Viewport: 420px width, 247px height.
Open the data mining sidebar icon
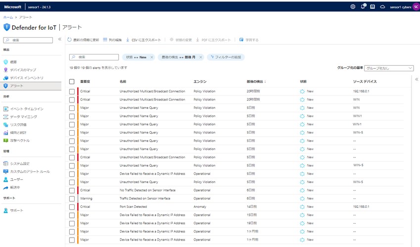[x=5, y=117]
